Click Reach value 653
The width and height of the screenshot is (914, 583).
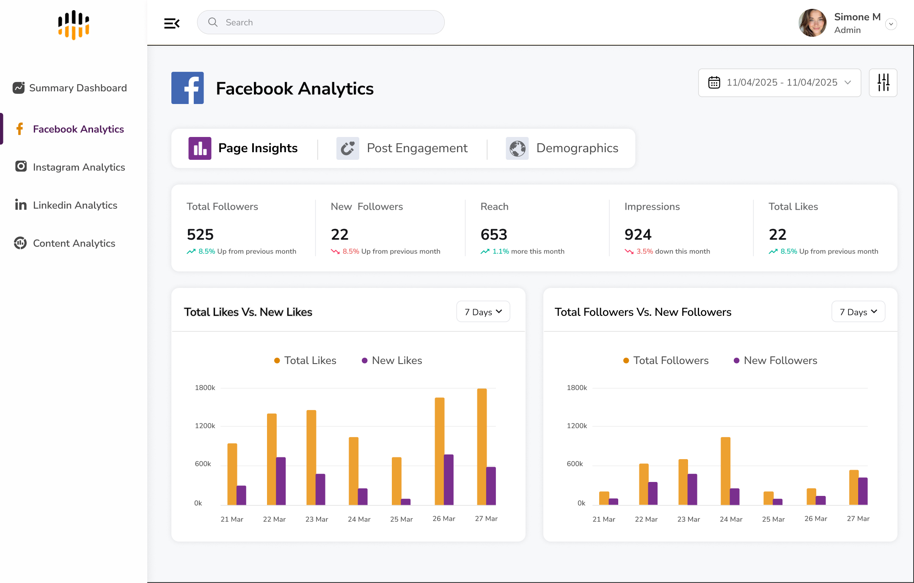(x=494, y=234)
